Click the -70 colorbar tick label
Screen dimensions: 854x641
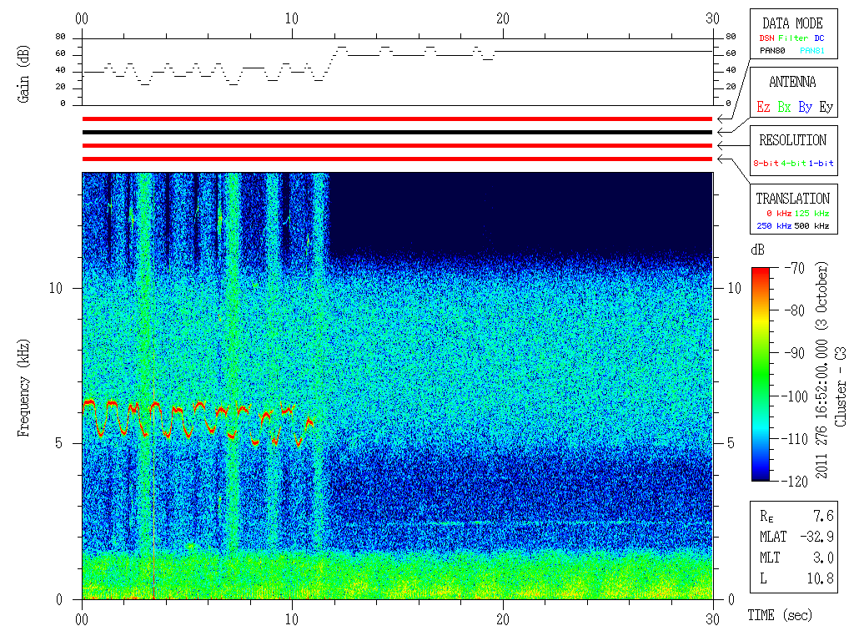[795, 268]
